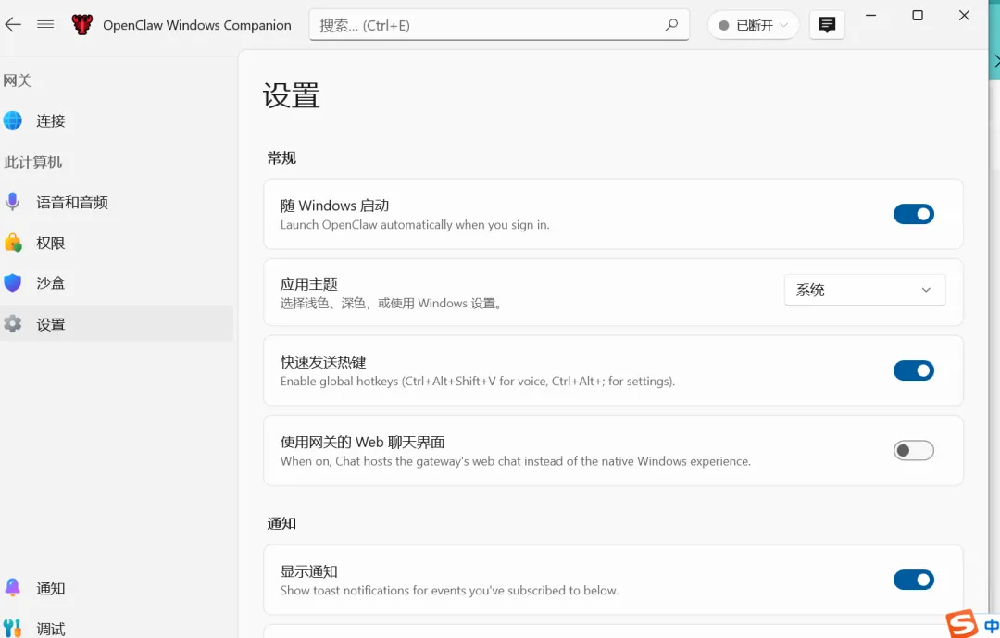Open the 通知 sidebar page

click(117, 588)
